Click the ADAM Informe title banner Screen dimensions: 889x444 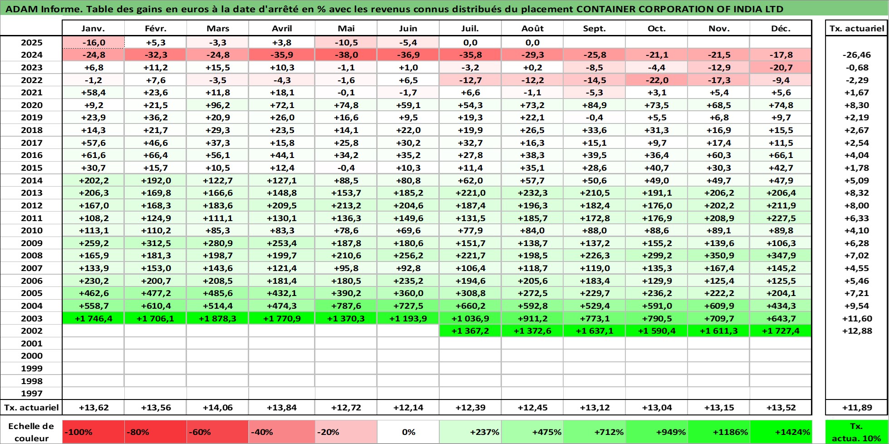[444, 9]
